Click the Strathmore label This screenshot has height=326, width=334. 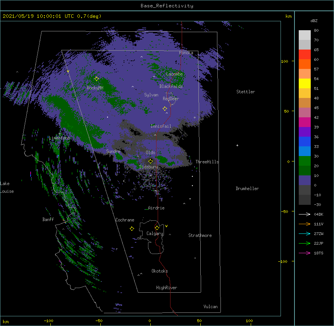200,235
